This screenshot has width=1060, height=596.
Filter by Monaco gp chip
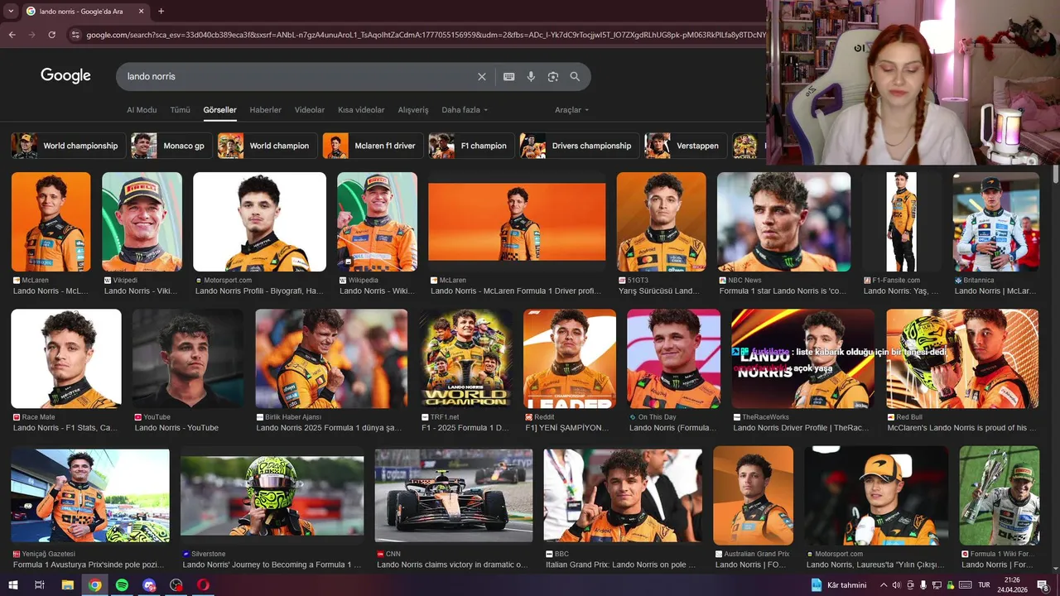point(170,146)
